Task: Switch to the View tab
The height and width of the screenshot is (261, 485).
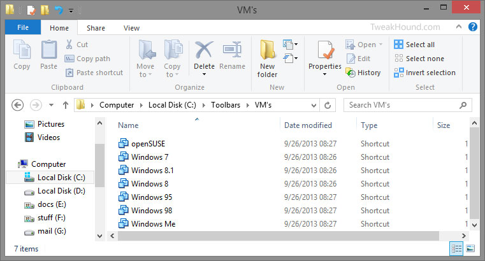Action: pos(131,28)
